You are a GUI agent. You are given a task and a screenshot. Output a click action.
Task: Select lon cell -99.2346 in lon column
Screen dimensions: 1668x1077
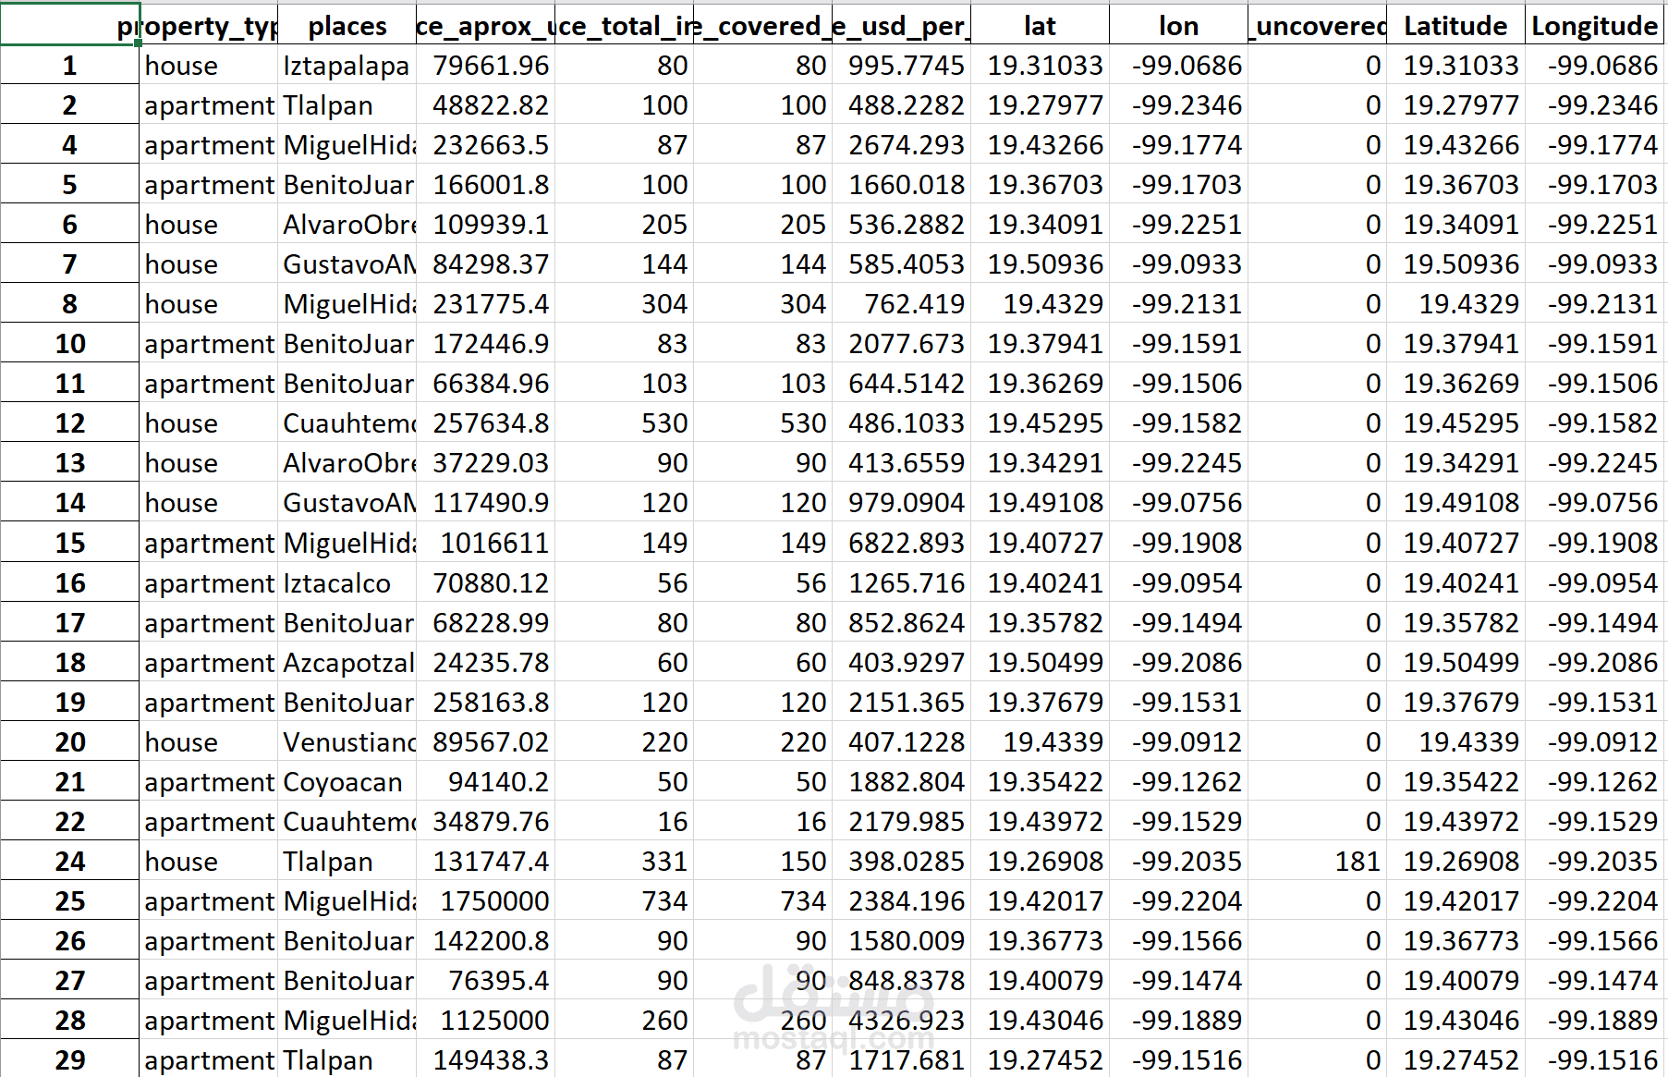1178,105
